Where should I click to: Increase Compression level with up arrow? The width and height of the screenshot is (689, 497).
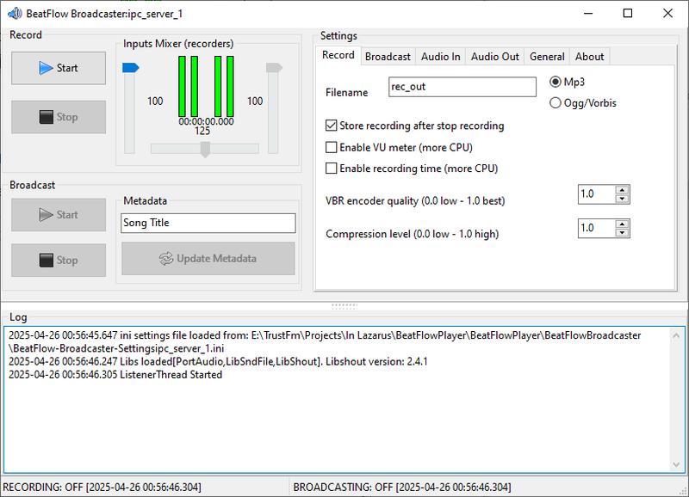click(x=622, y=224)
